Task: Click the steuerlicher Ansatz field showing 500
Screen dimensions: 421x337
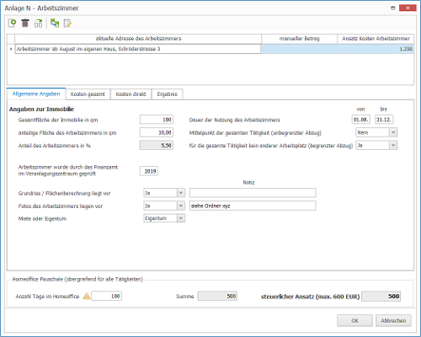Action: 381,296
